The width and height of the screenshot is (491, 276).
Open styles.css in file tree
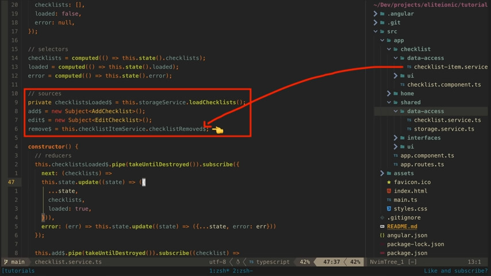pos(411,209)
